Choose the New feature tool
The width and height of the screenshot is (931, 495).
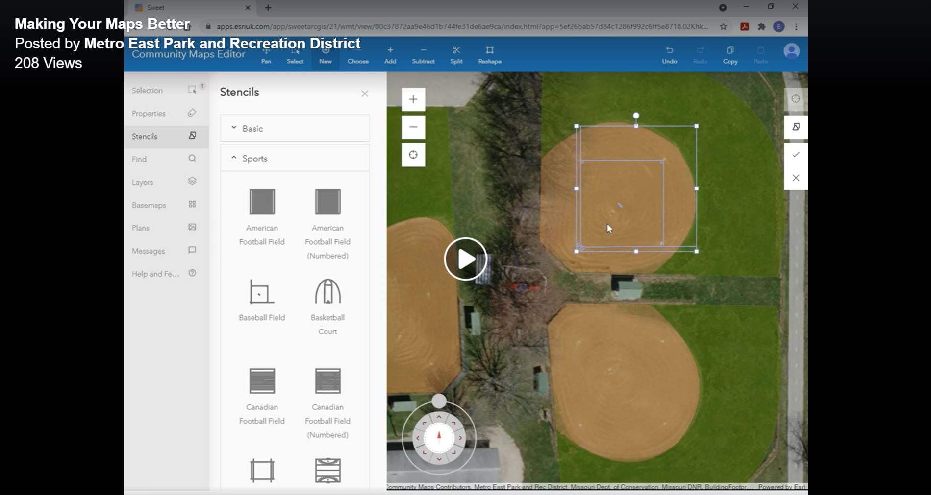[326, 55]
